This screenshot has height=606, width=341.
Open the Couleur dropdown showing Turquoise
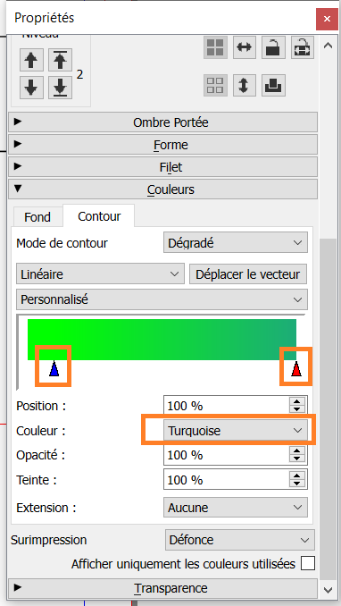236,430
